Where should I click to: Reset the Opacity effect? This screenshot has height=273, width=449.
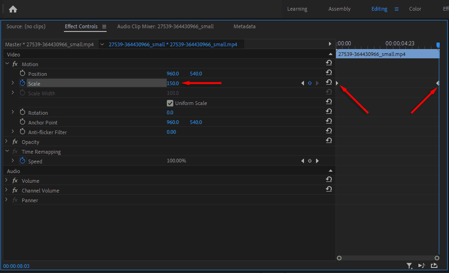(329, 140)
